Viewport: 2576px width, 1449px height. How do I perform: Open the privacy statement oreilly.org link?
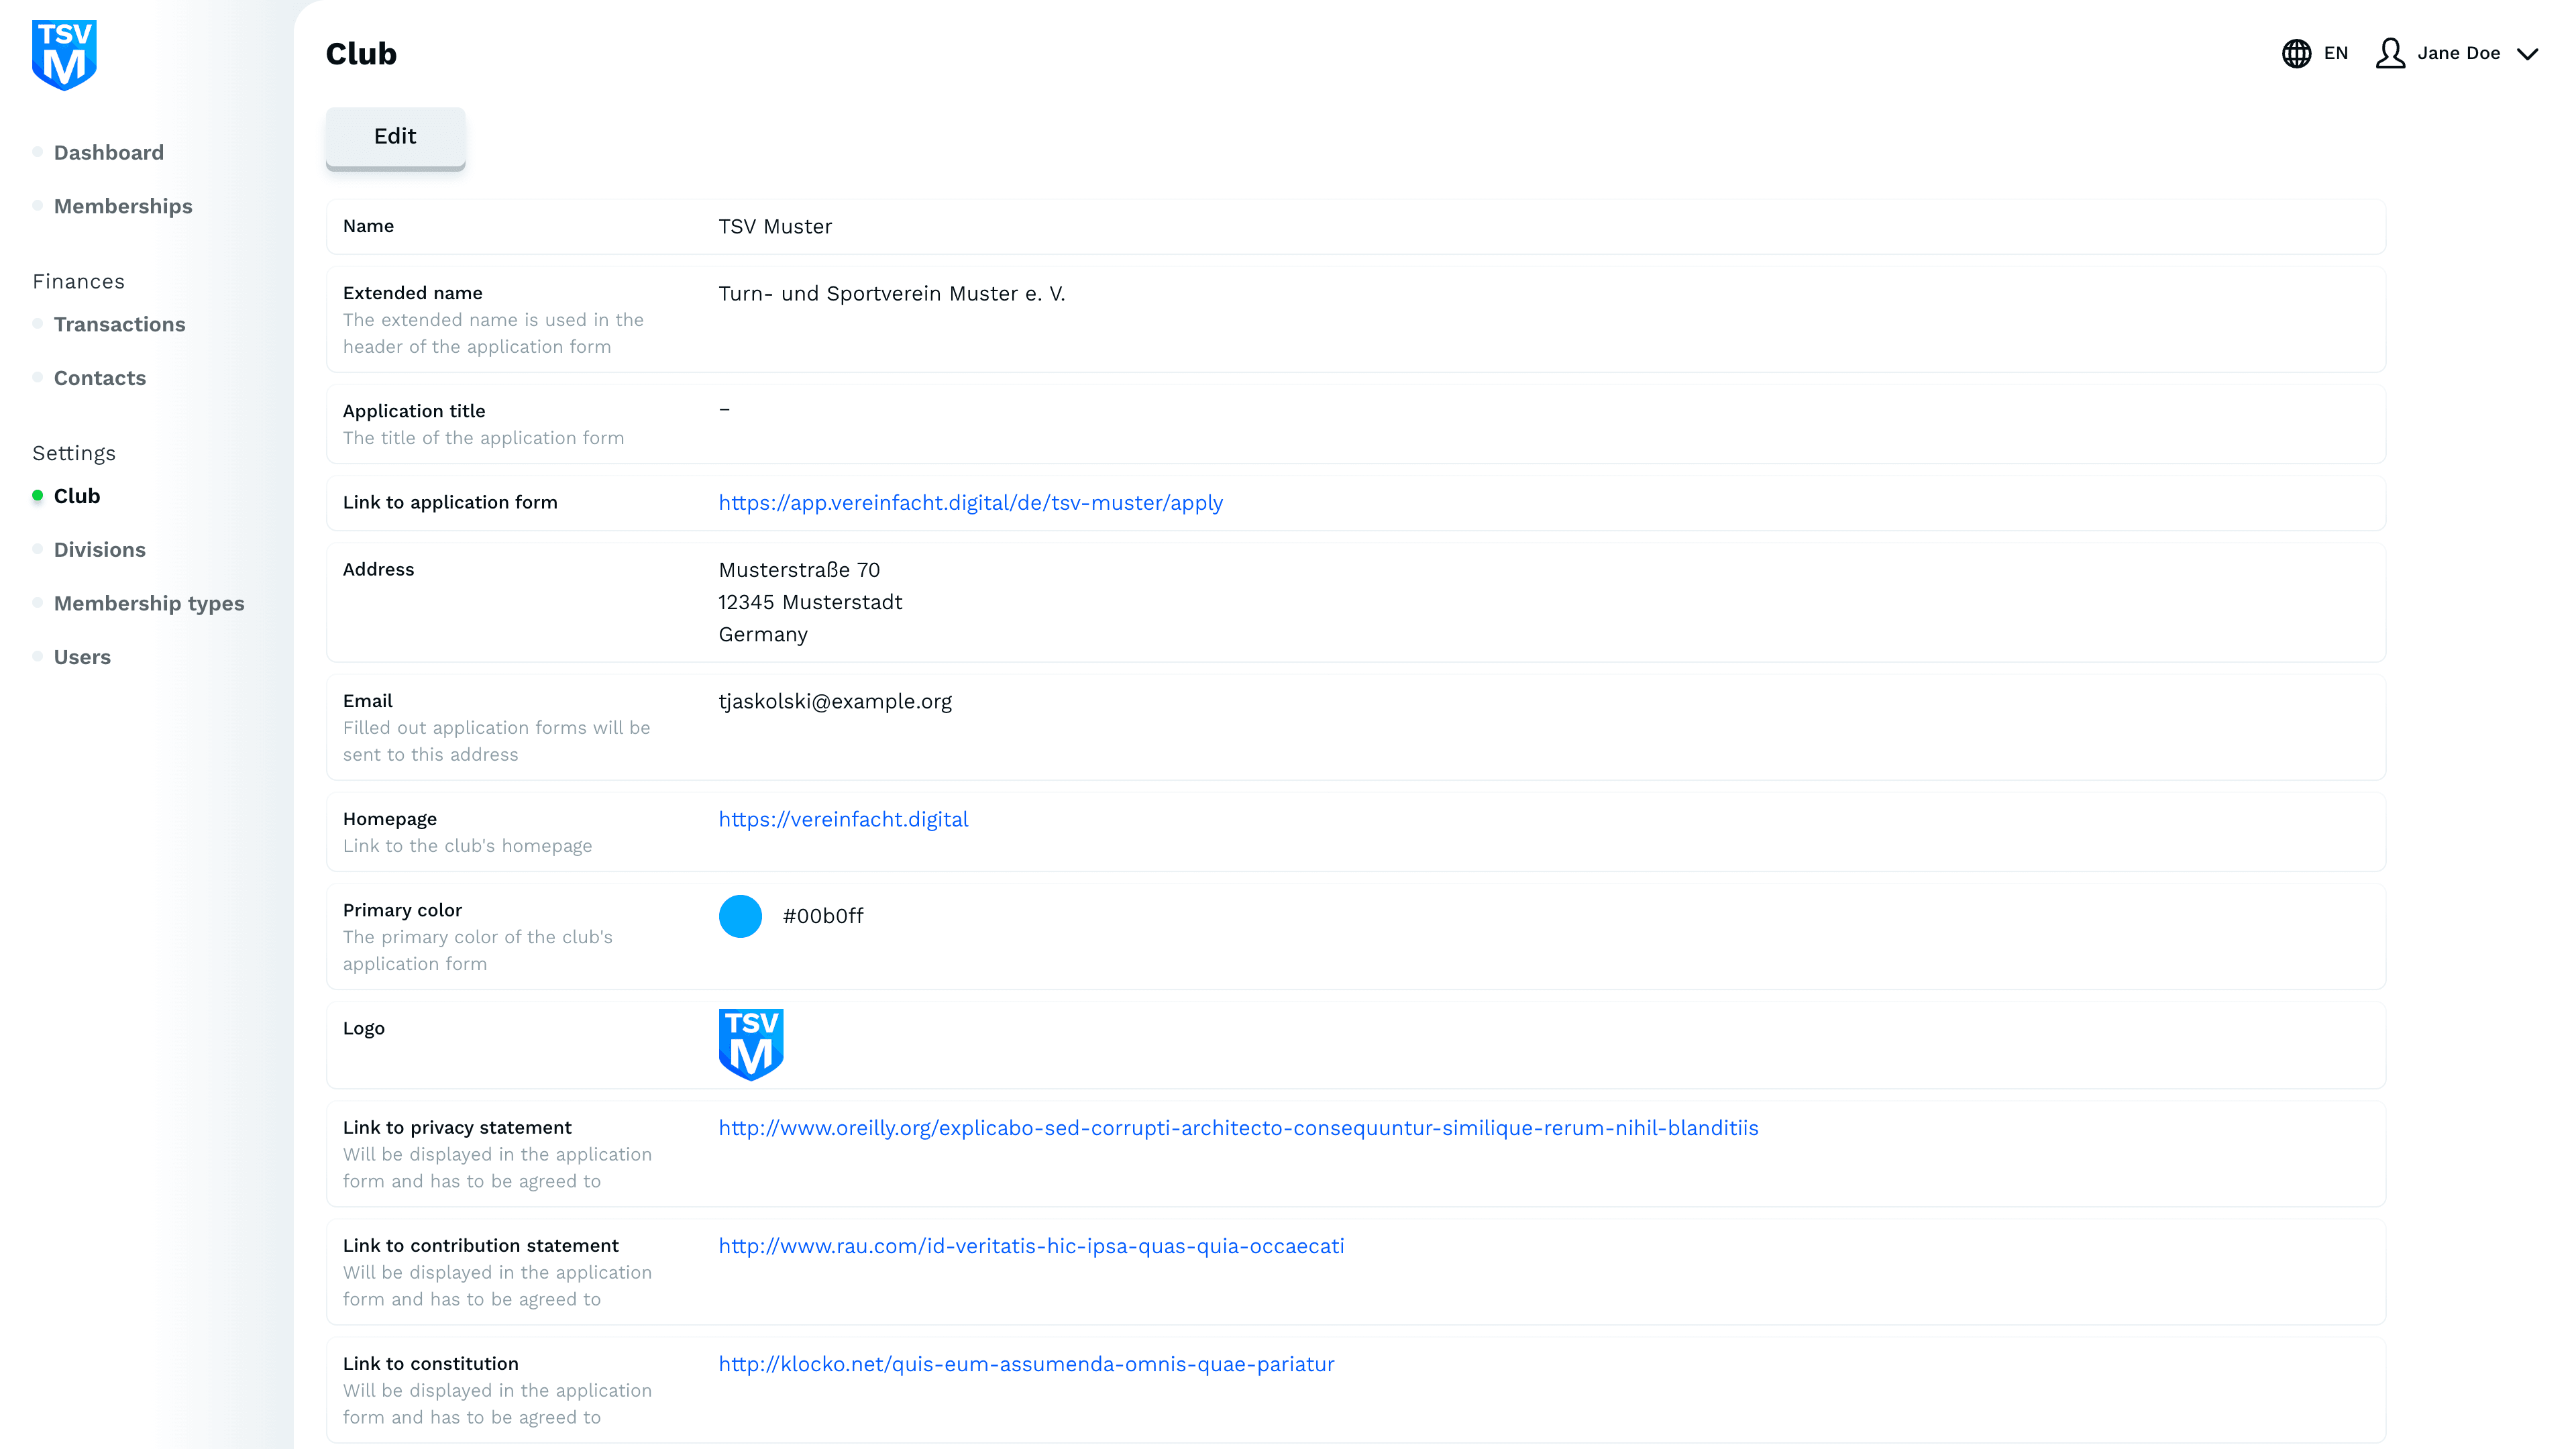pyautogui.click(x=1238, y=1128)
